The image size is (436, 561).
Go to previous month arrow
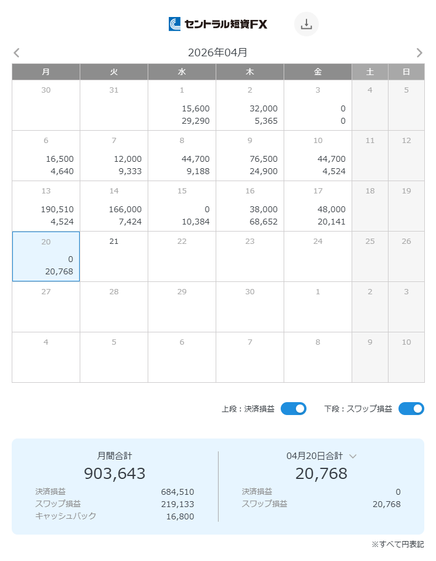pyautogui.click(x=16, y=53)
